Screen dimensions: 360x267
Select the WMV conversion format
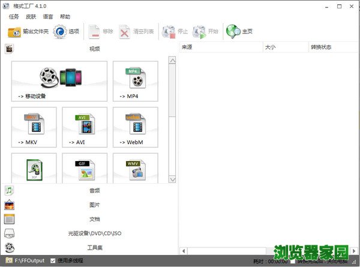coord(136,169)
